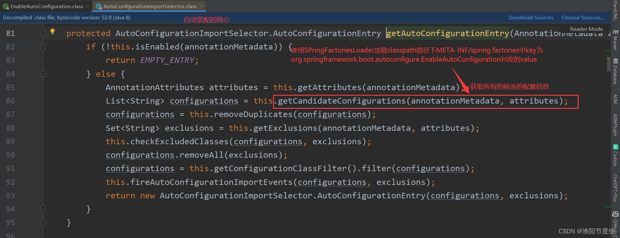Click getCandidateConfigurations call on line 86
The image size is (620, 238).
coord(342,101)
